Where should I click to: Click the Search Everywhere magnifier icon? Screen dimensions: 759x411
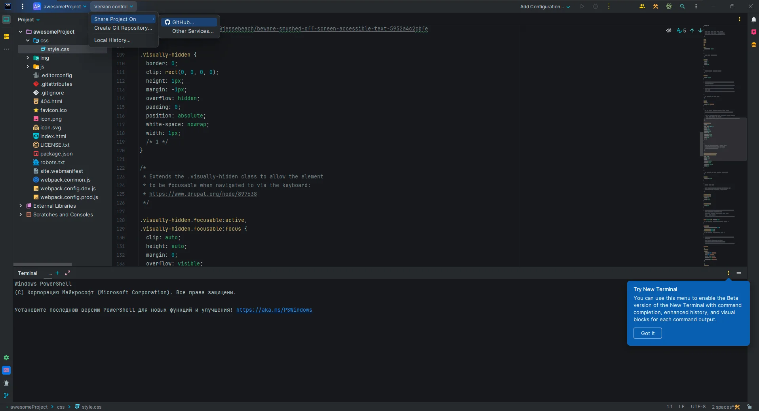pos(682,6)
